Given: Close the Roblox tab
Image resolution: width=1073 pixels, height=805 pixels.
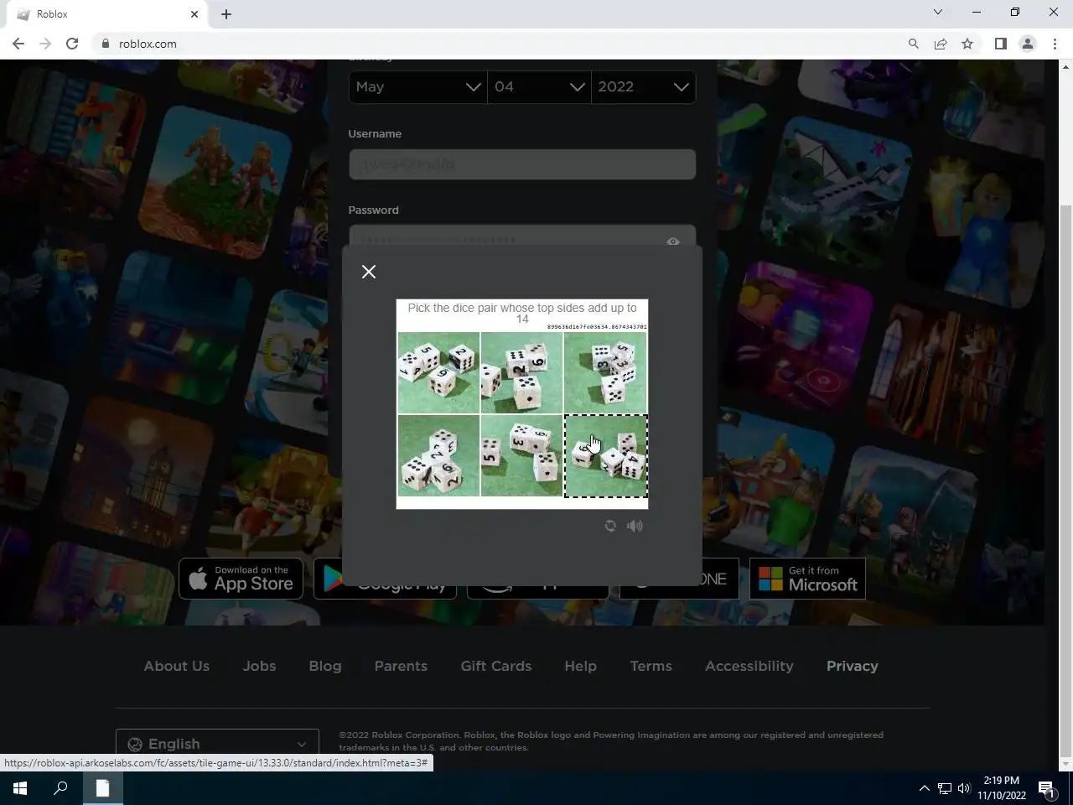Looking at the screenshot, I should click(194, 14).
